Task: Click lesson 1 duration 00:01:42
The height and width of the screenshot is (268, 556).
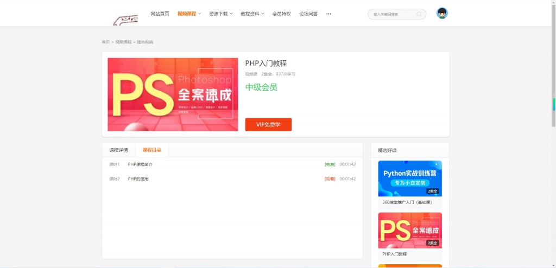Action: point(347,164)
